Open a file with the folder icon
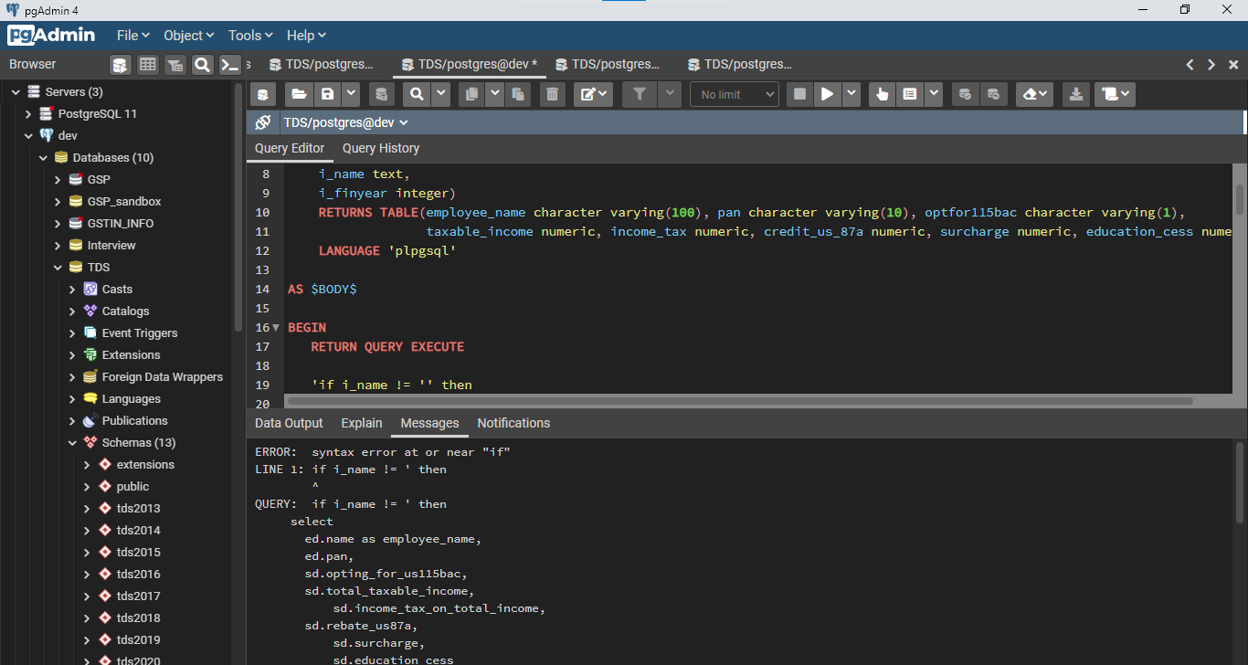Image resolution: width=1248 pixels, height=665 pixels. 298,94
